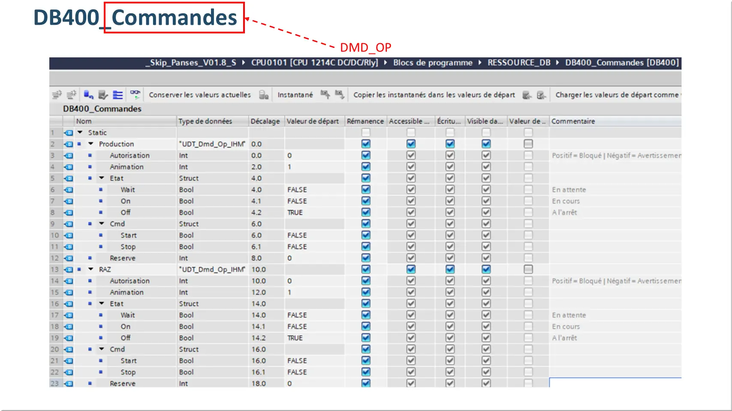The image size is (732, 411).
Task: Toggle Visible checkbox for RAZ row
Action: [486, 269]
